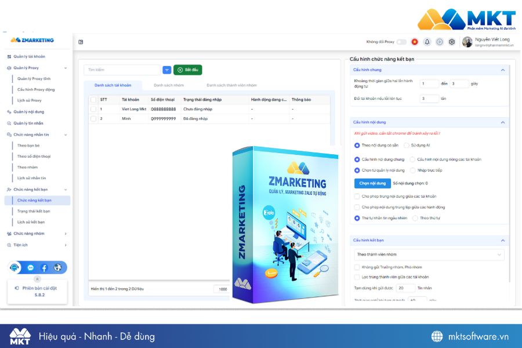Check the Minh account row checkbox
Image resolution: width=522 pixels, height=348 pixels.
[x=93, y=118]
